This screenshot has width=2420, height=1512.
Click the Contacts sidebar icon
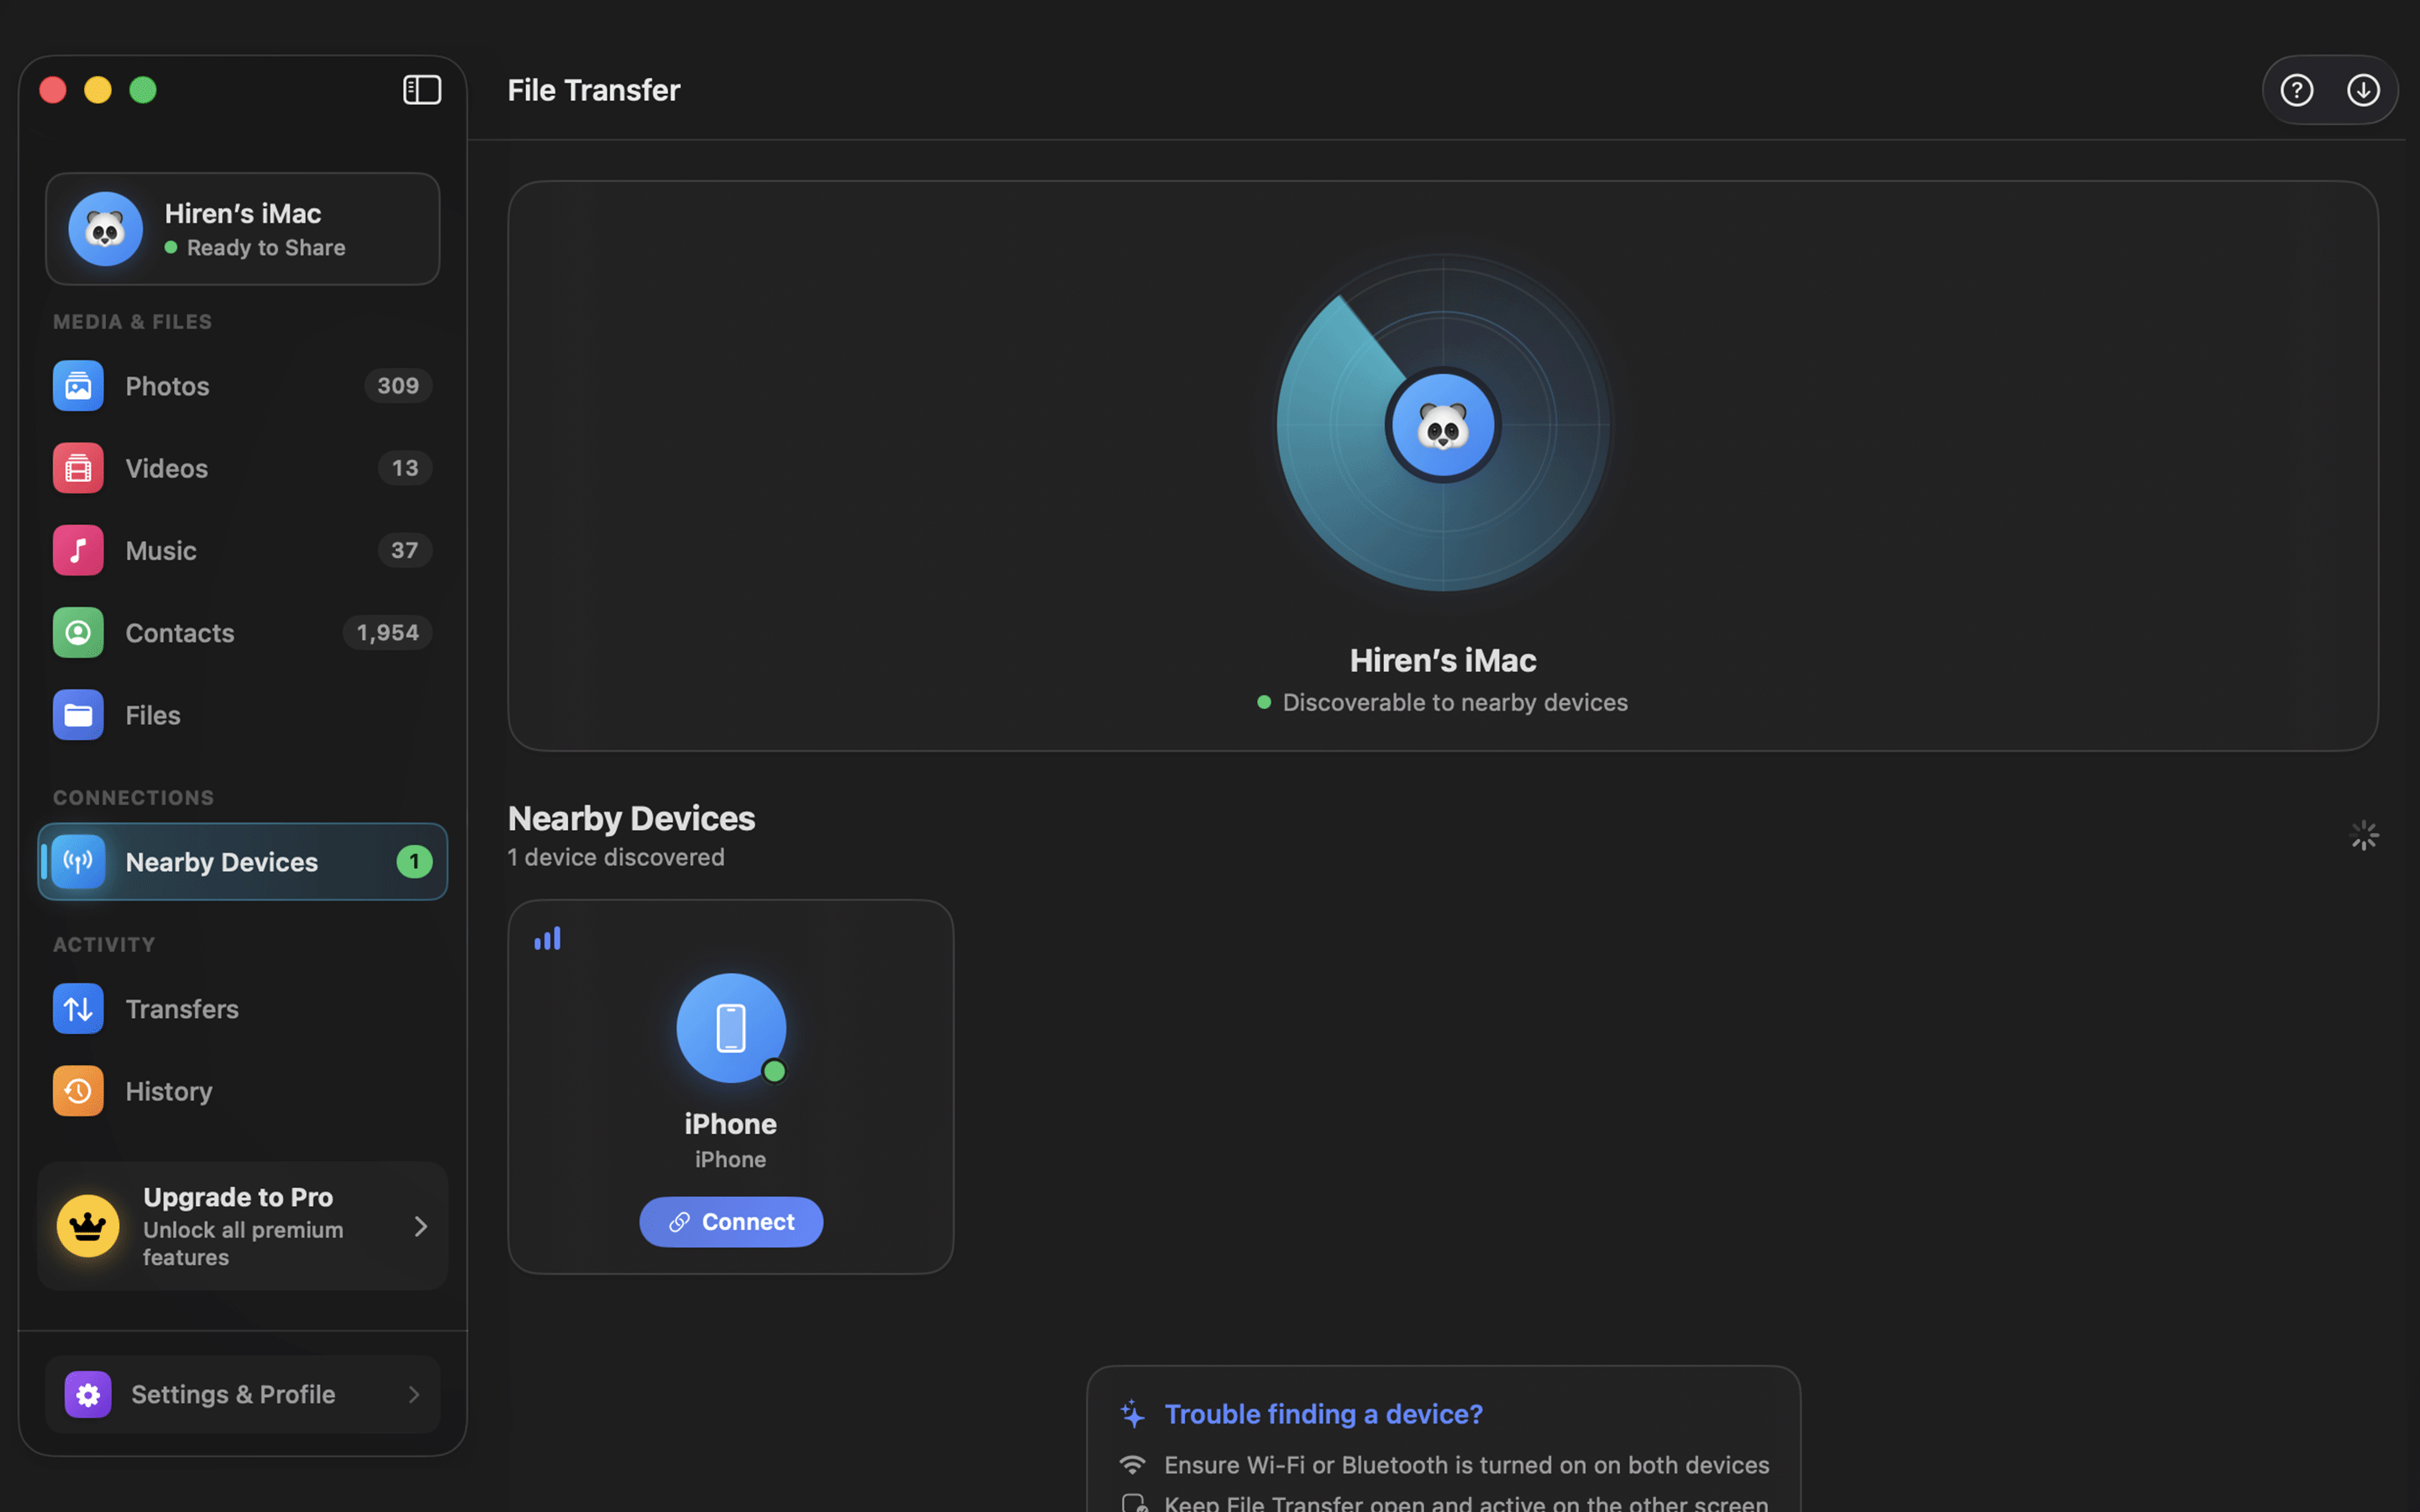coord(78,633)
